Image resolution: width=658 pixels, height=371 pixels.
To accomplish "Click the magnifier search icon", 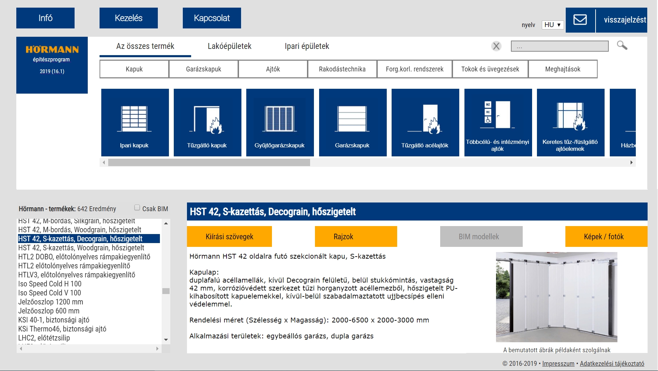I will click(622, 45).
